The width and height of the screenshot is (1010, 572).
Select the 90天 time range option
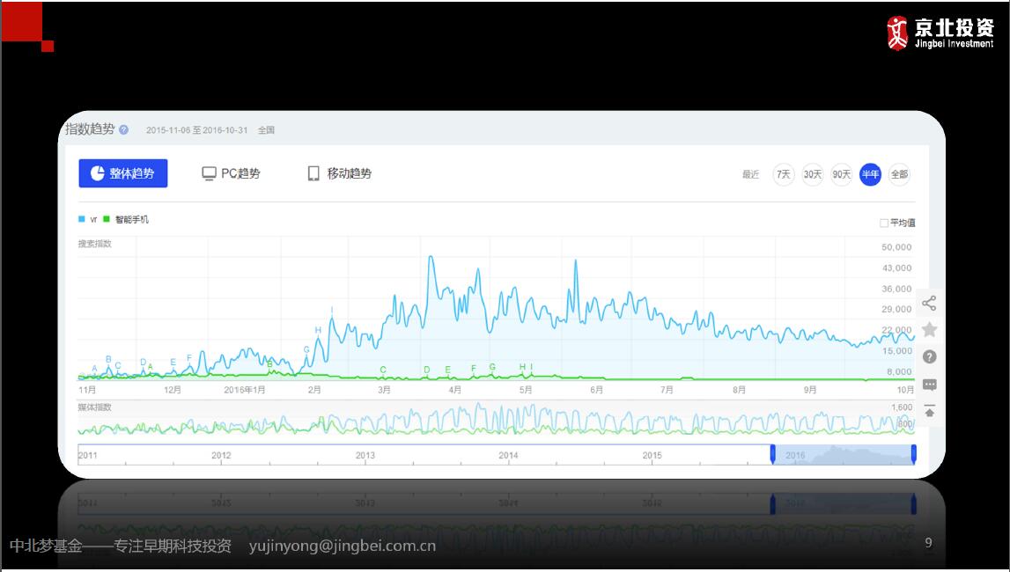tap(841, 174)
